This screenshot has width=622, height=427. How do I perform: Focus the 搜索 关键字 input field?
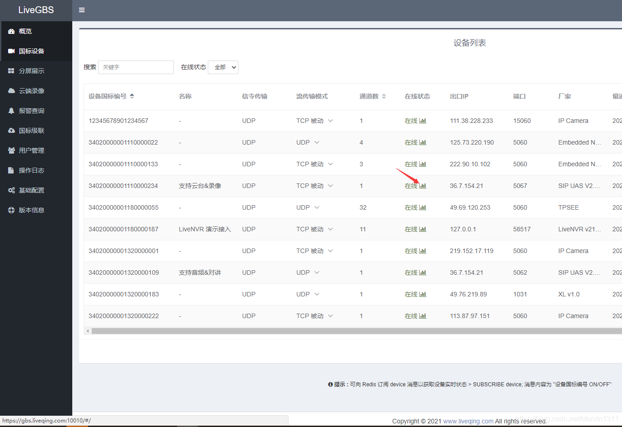click(x=136, y=67)
